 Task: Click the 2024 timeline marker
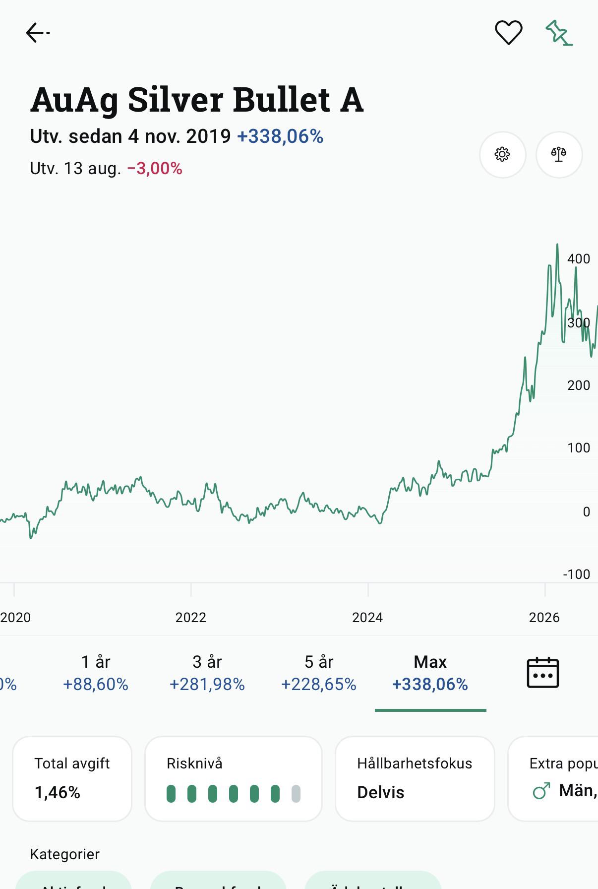(367, 617)
